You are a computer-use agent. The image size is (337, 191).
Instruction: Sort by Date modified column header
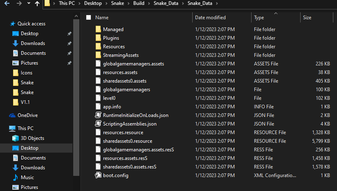(x=210, y=18)
